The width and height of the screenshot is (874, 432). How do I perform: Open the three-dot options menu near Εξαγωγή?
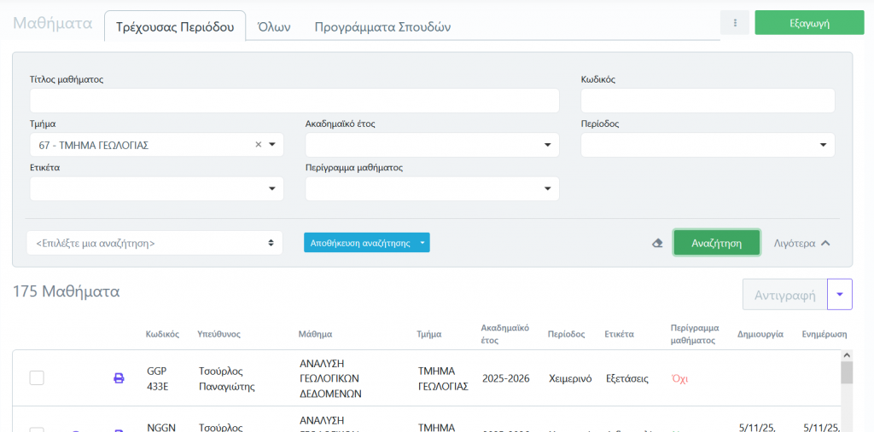coord(734,23)
